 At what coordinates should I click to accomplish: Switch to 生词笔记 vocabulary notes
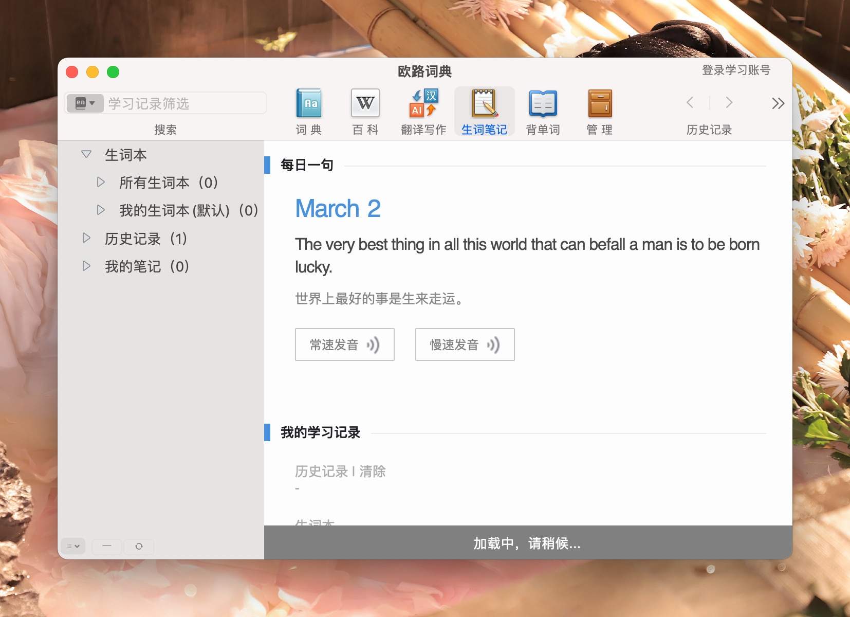(x=484, y=109)
